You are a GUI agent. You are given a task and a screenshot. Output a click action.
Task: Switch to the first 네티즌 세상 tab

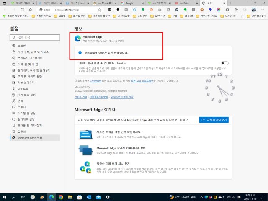[x=23, y=3]
